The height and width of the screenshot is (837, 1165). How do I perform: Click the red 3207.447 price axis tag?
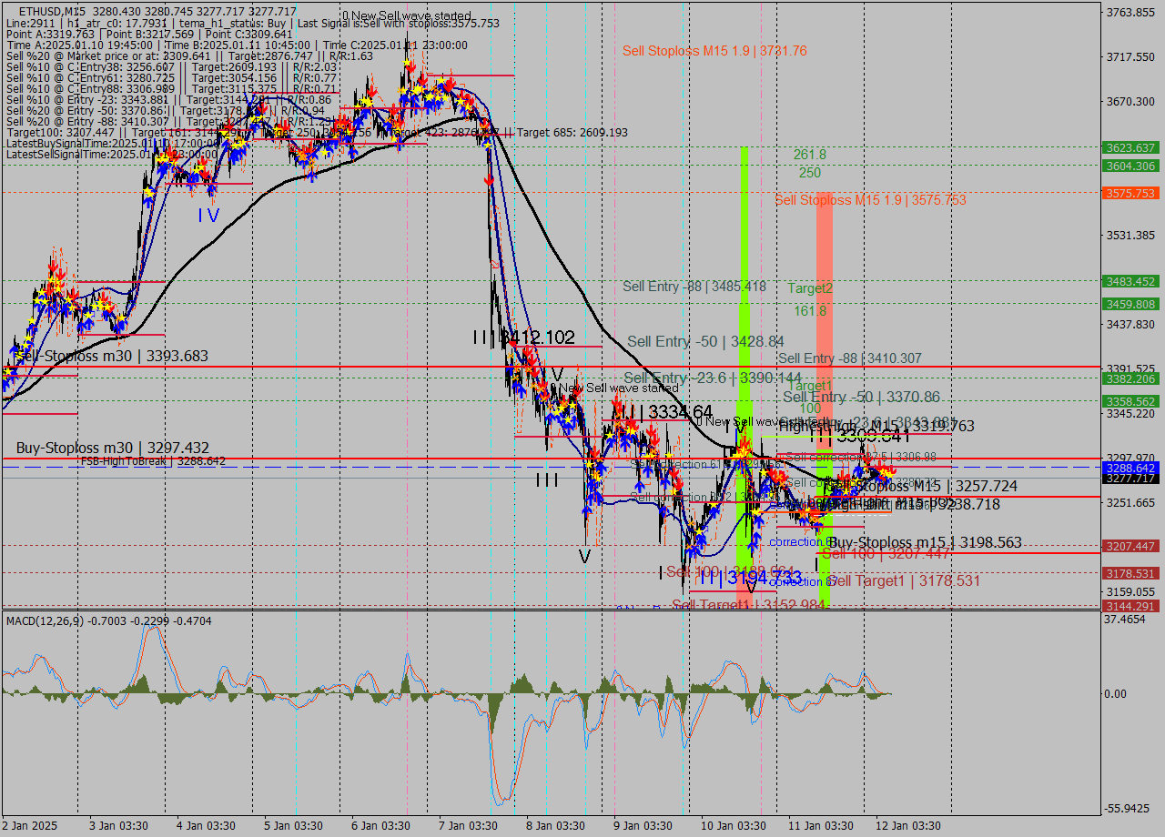click(x=1130, y=546)
